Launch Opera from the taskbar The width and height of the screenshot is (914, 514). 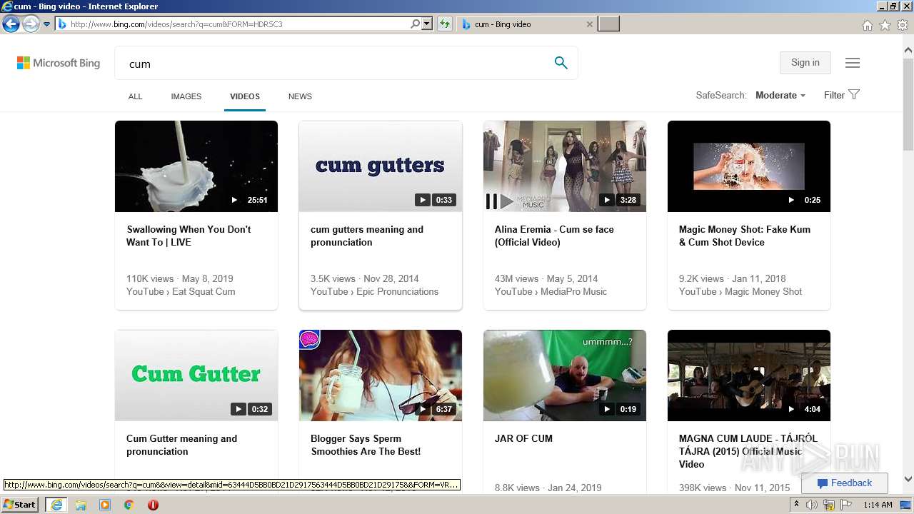click(x=153, y=505)
